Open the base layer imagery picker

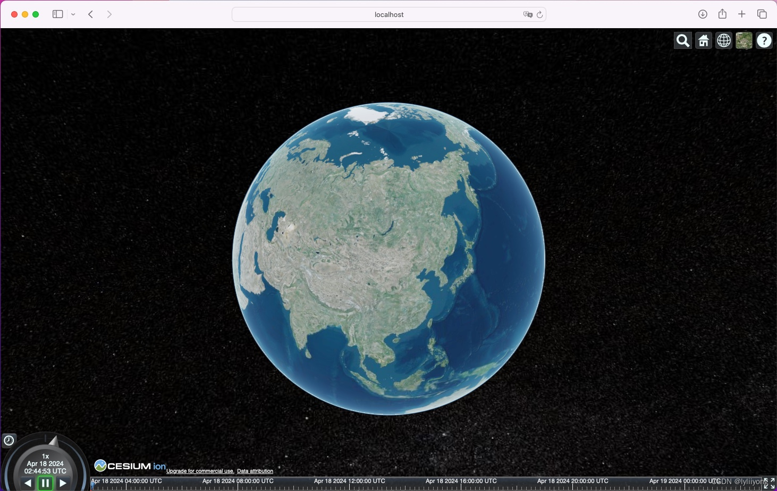point(744,41)
